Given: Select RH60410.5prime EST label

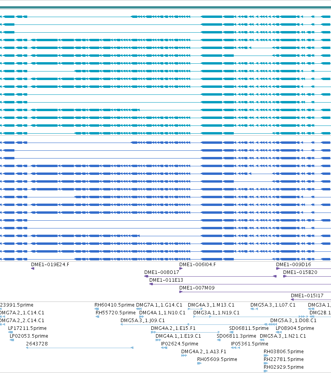Looking at the screenshot, I should coord(114,305).
